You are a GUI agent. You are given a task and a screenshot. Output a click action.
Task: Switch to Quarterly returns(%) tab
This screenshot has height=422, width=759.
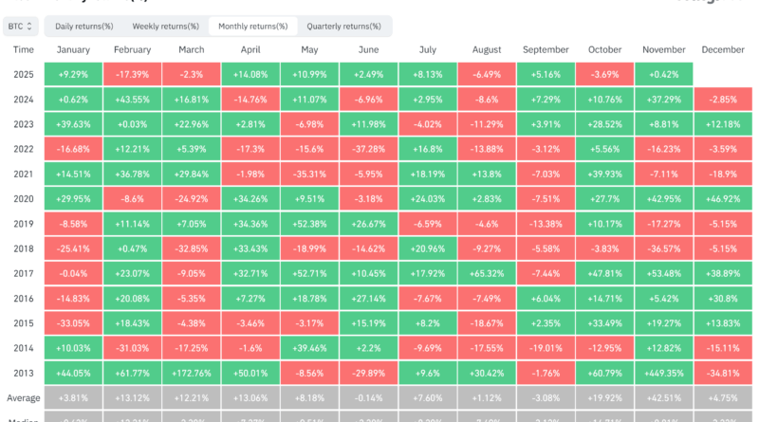342,27
